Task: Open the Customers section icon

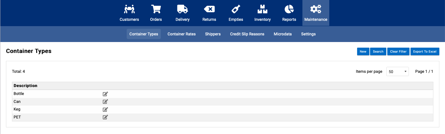Action: click(x=129, y=9)
